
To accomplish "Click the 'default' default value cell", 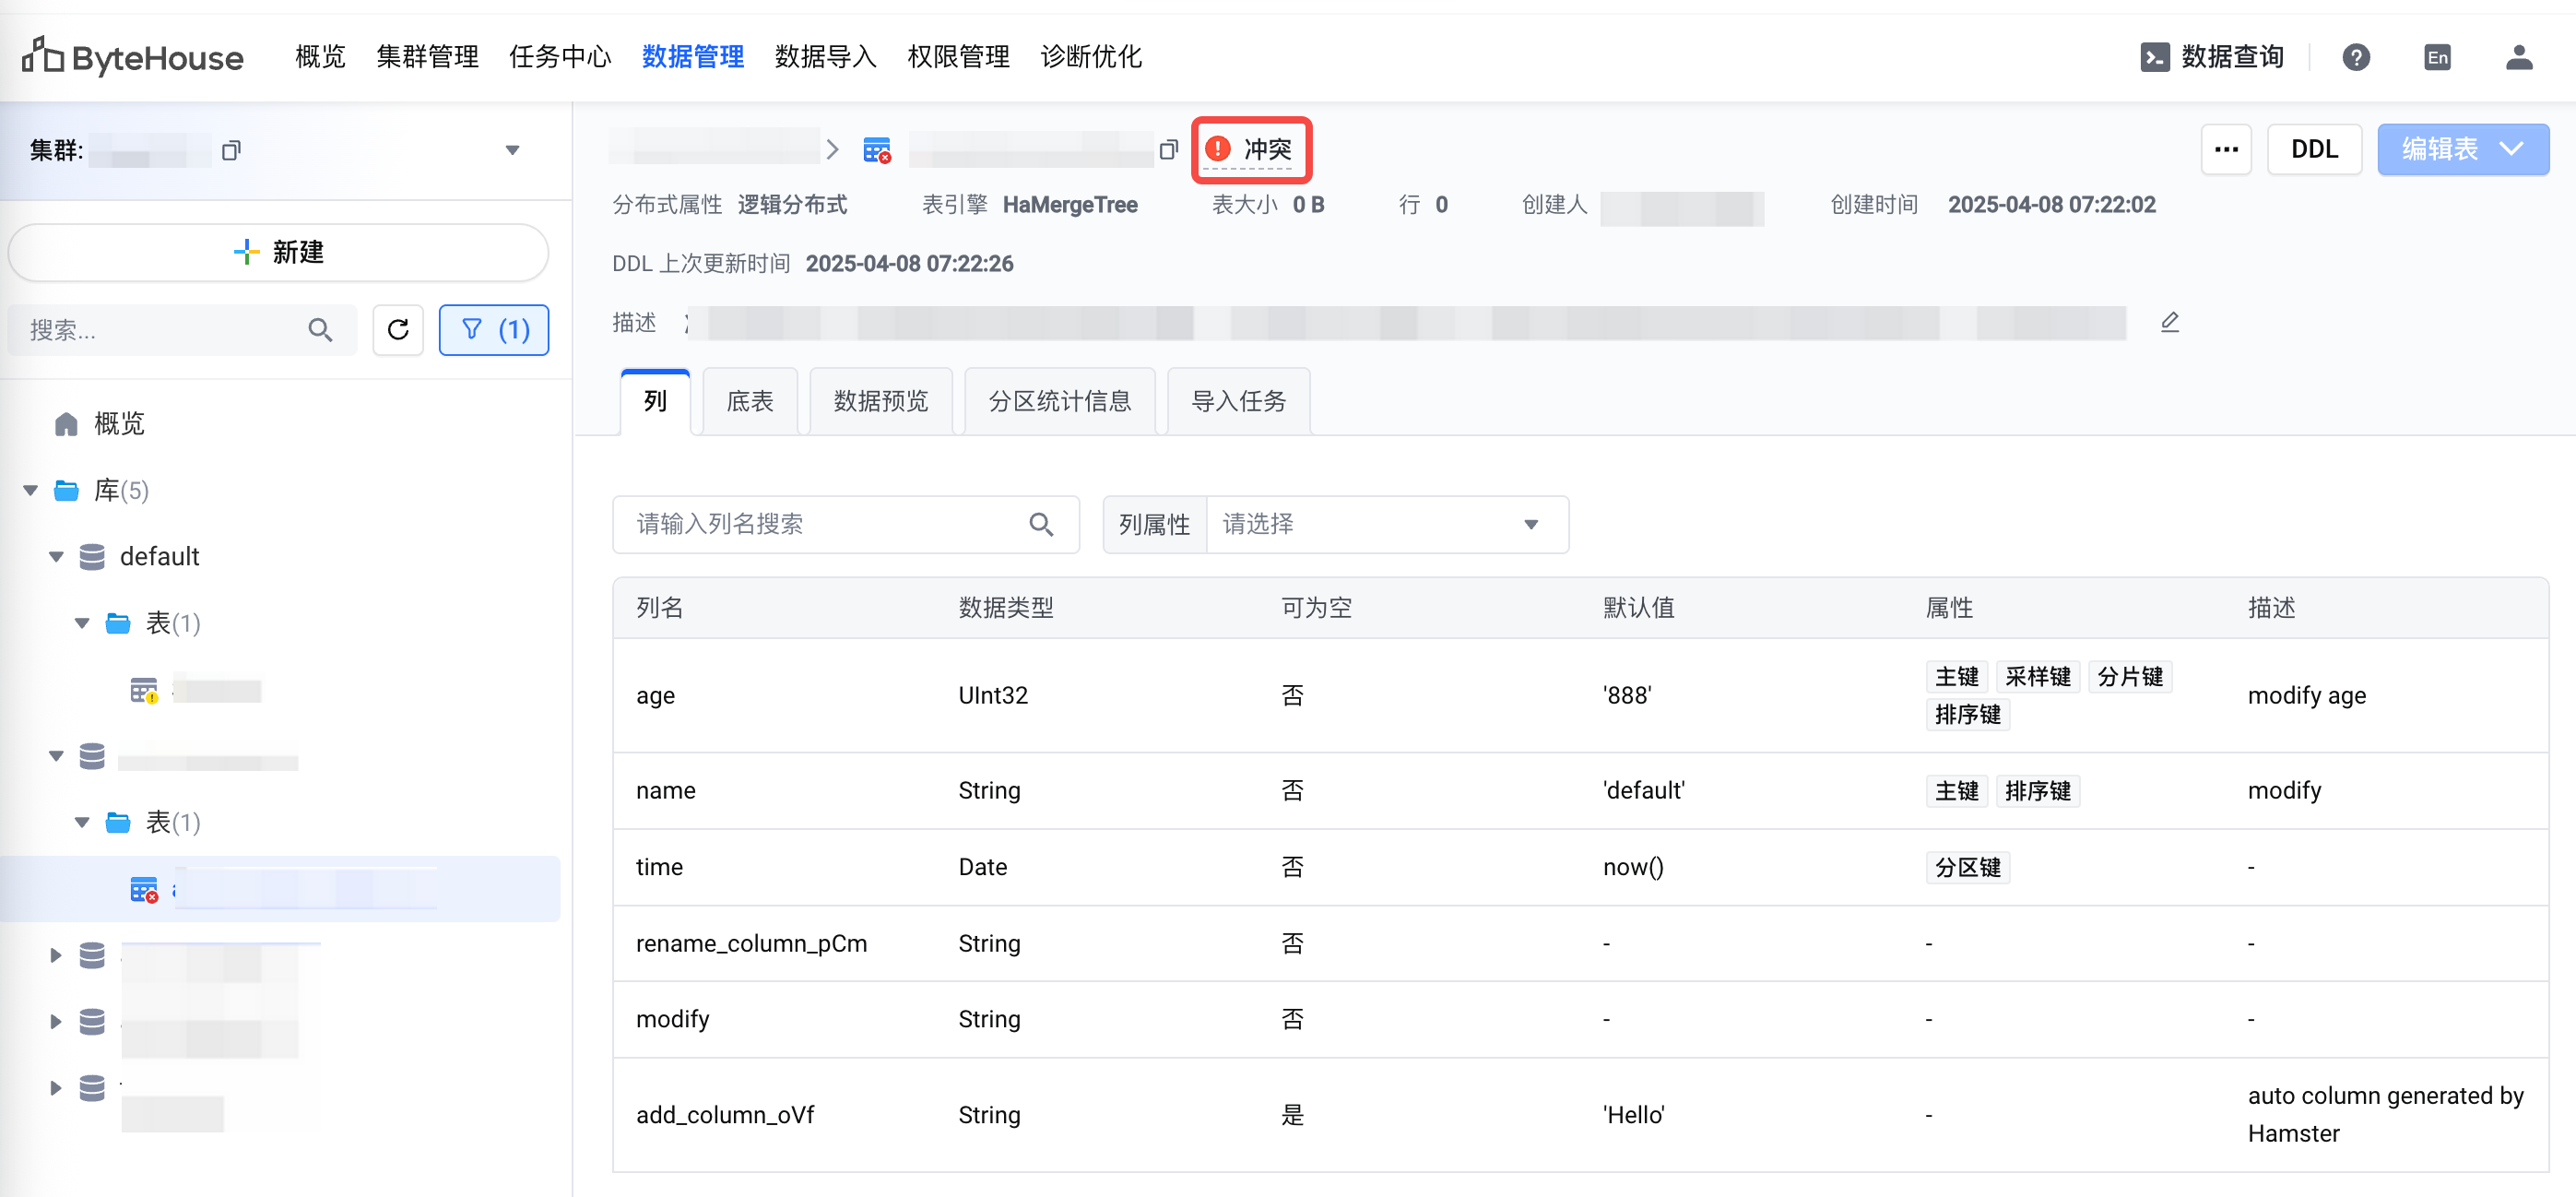I will coord(1643,791).
